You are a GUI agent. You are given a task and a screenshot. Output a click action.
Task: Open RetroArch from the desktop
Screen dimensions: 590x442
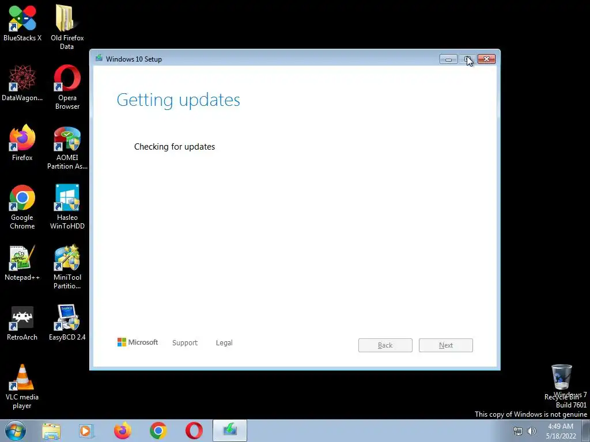pyautogui.click(x=22, y=323)
